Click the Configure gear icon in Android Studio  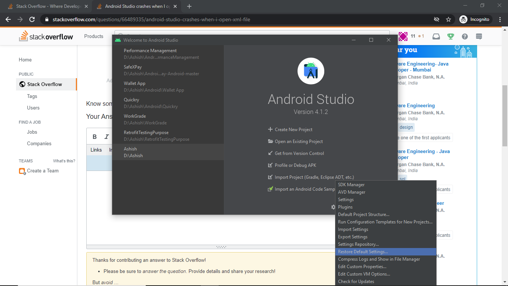point(333,207)
